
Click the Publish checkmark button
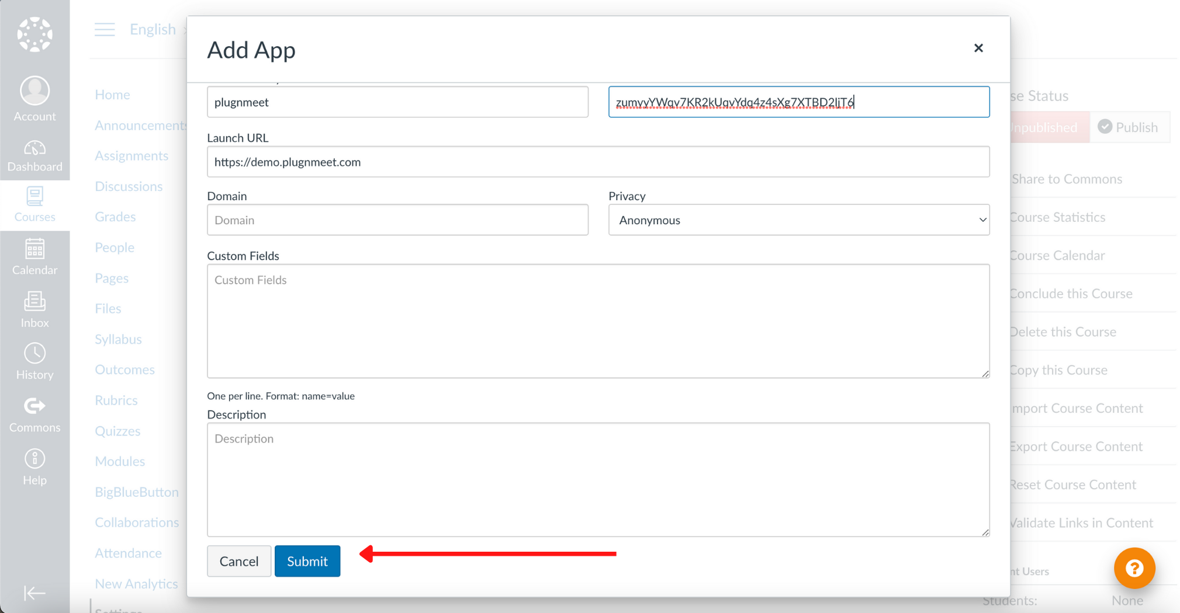pyautogui.click(x=1129, y=127)
